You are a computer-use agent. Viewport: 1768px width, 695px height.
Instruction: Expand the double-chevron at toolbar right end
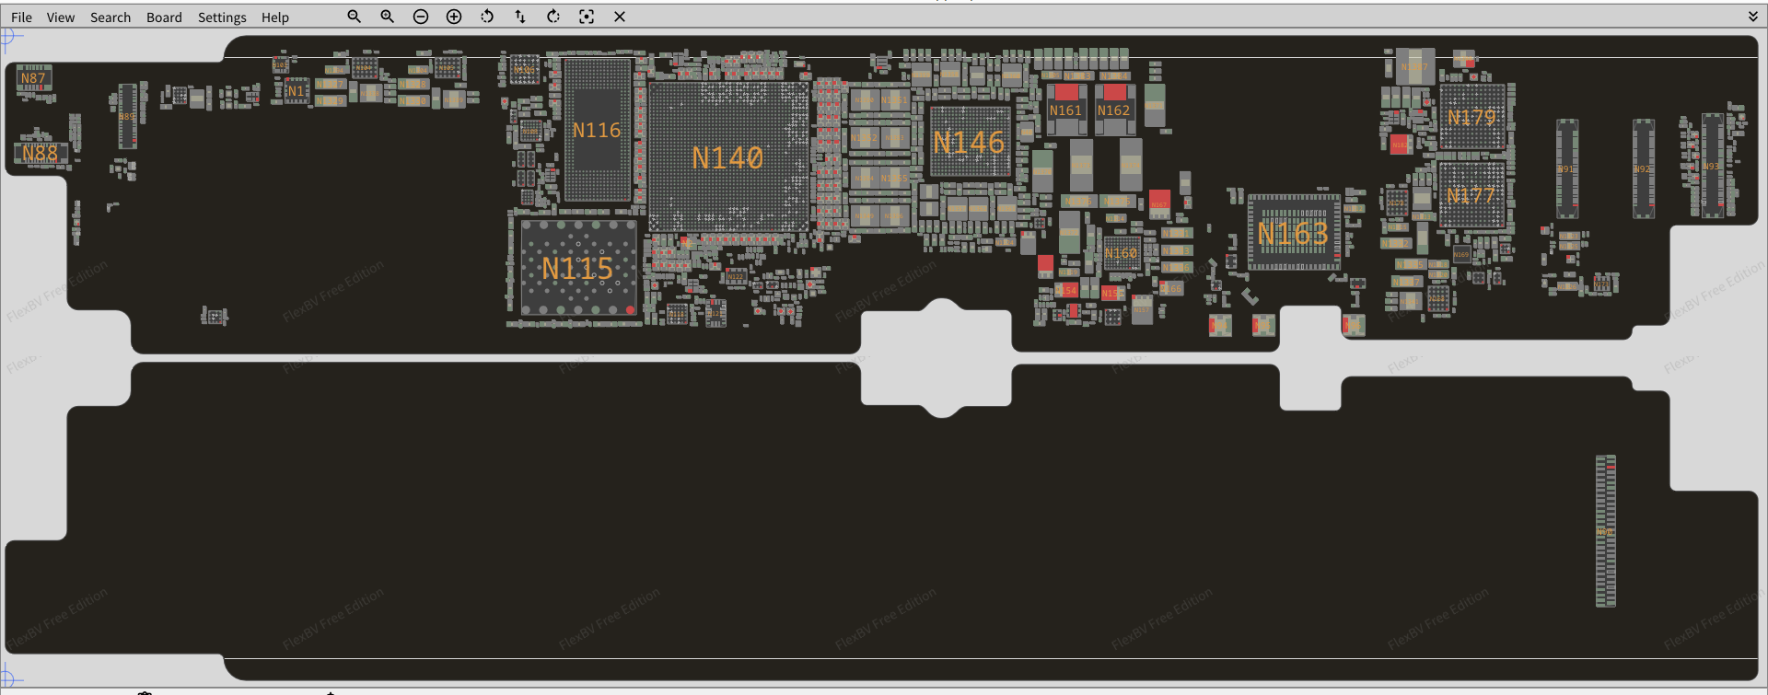click(x=1752, y=17)
